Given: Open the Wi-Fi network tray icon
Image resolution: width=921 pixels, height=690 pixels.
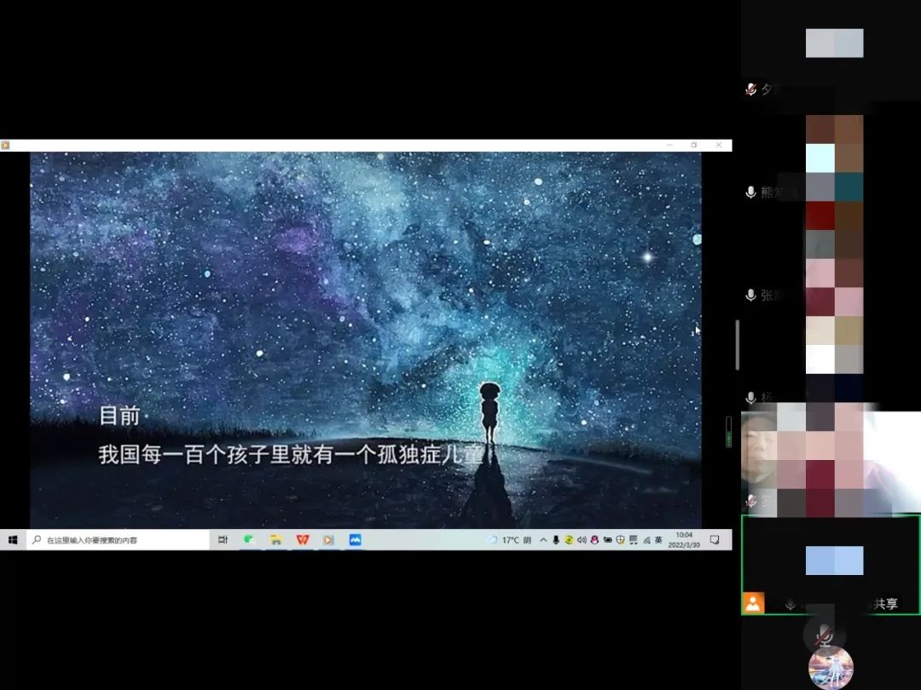Looking at the screenshot, I should pyautogui.click(x=646, y=540).
